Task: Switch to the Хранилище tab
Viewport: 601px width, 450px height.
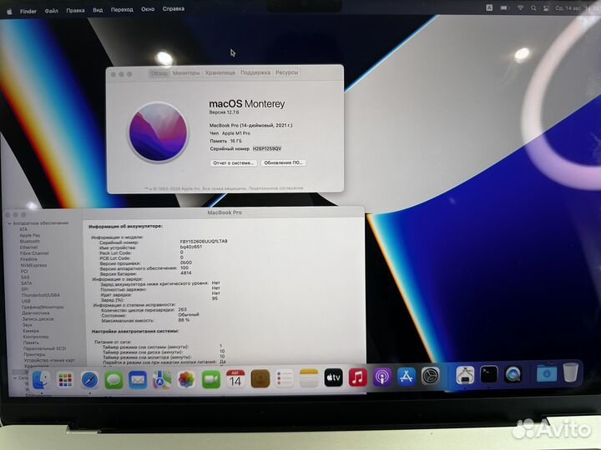Action: coord(220,72)
